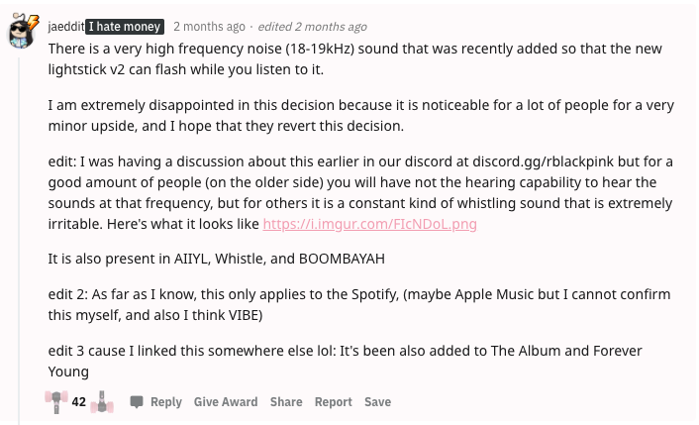
Task: Give Award to this comment
Action: pyautogui.click(x=226, y=402)
